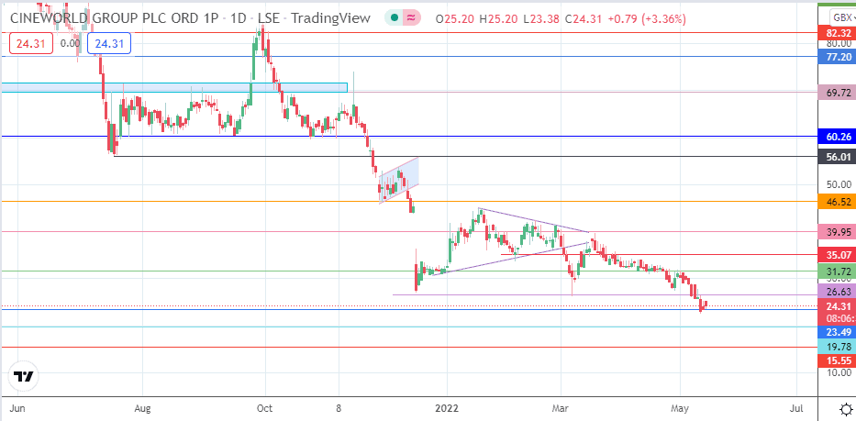The height and width of the screenshot is (421, 856).
Task: Click the Jun label on time axis
Action: (x=18, y=408)
